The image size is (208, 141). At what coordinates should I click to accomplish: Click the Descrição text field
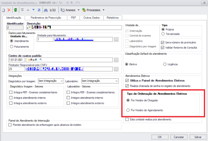coord(74,27)
